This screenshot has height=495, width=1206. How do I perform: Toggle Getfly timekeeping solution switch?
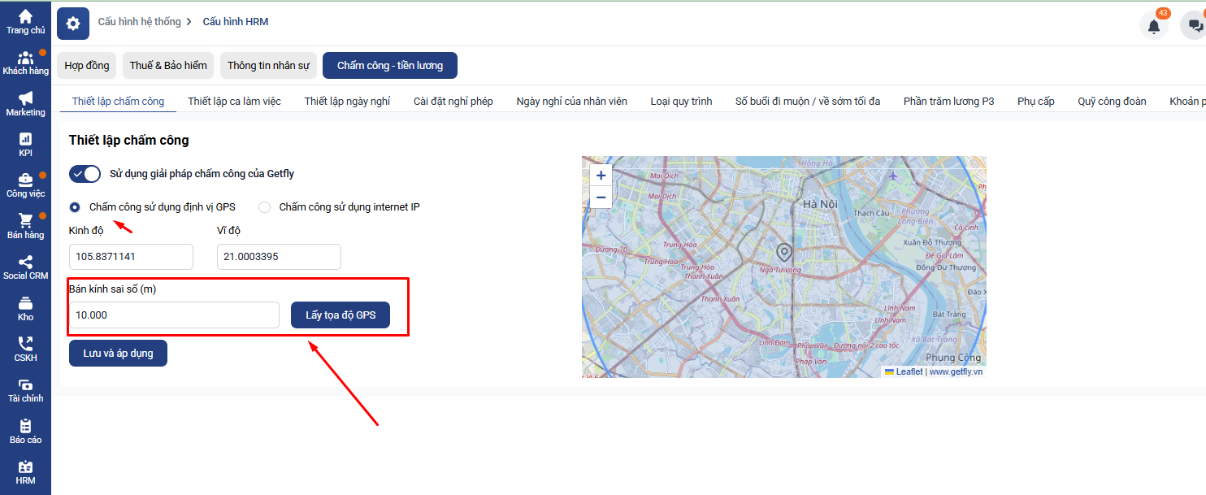(x=85, y=174)
